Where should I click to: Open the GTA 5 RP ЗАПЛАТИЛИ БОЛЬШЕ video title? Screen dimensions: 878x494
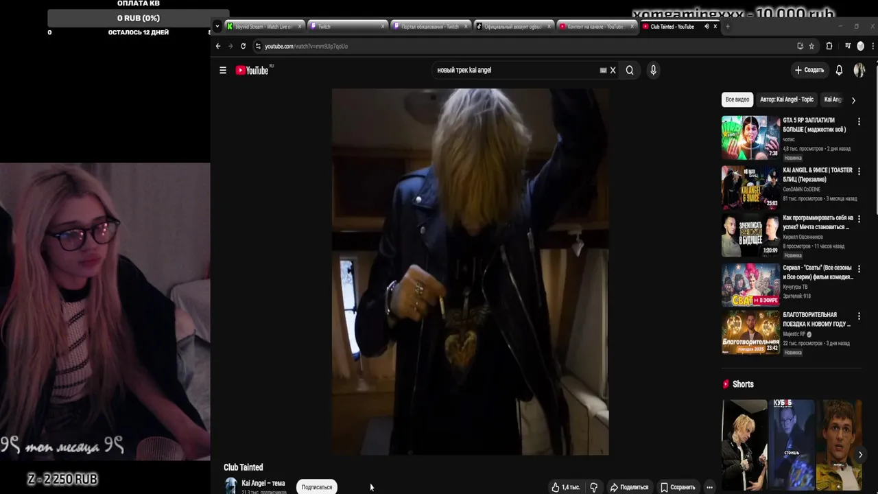[x=814, y=125]
